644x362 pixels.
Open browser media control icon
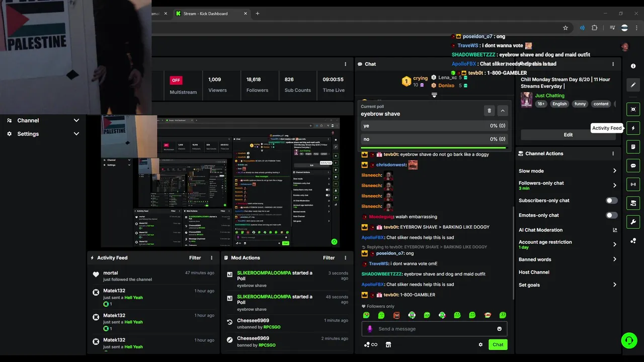[x=612, y=28]
